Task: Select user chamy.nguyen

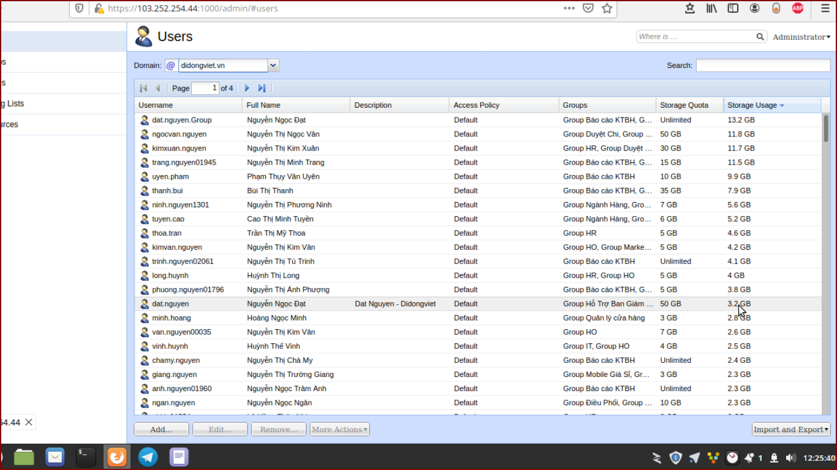Action: [478, 360]
